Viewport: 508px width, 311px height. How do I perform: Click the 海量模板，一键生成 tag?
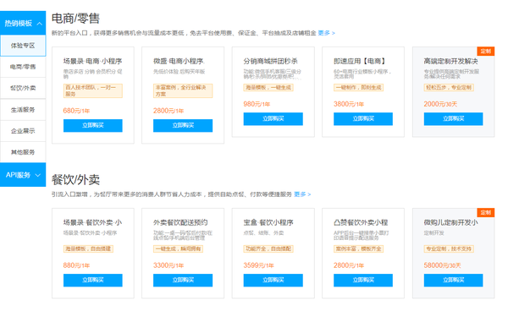[268, 87]
